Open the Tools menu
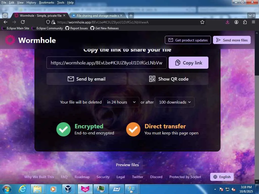259x194 pixels. point(61,3)
